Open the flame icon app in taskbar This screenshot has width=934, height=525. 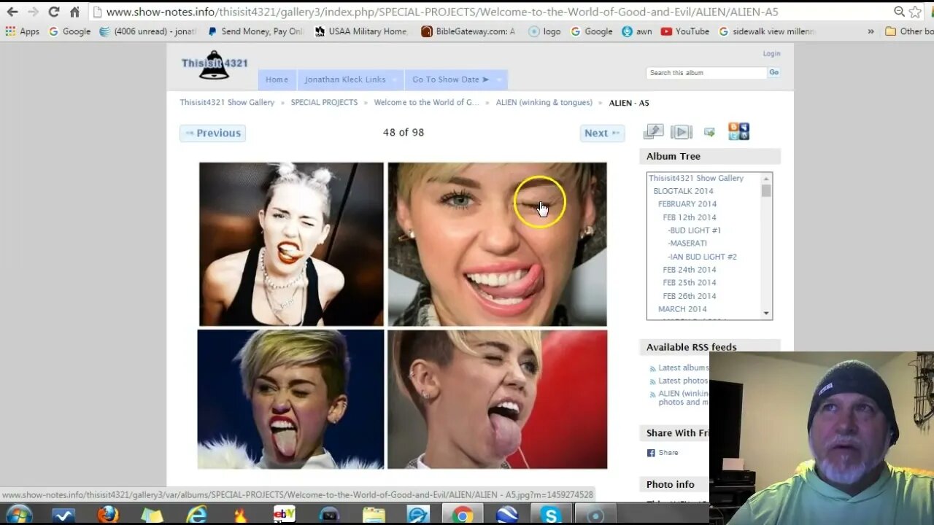pos(240,515)
